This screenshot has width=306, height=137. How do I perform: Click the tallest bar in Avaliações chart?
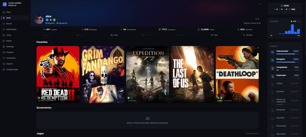pyautogui.click(x=292, y=29)
